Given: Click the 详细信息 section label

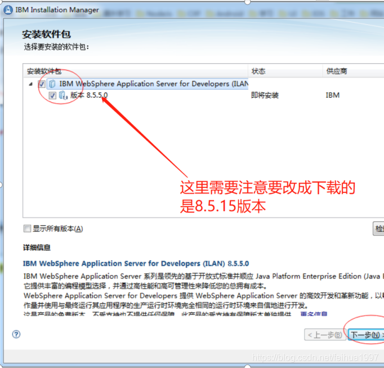Looking at the screenshot, I should click(x=37, y=247).
